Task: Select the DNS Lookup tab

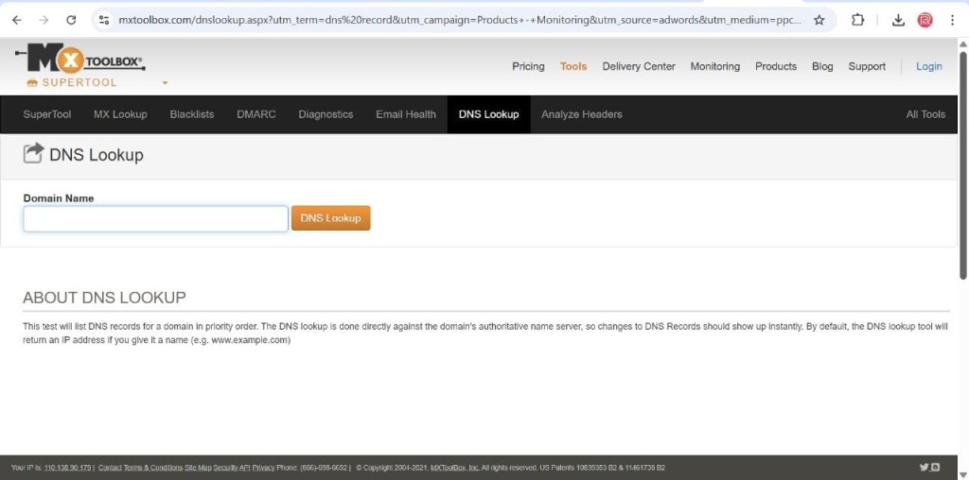Action: (489, 114)
